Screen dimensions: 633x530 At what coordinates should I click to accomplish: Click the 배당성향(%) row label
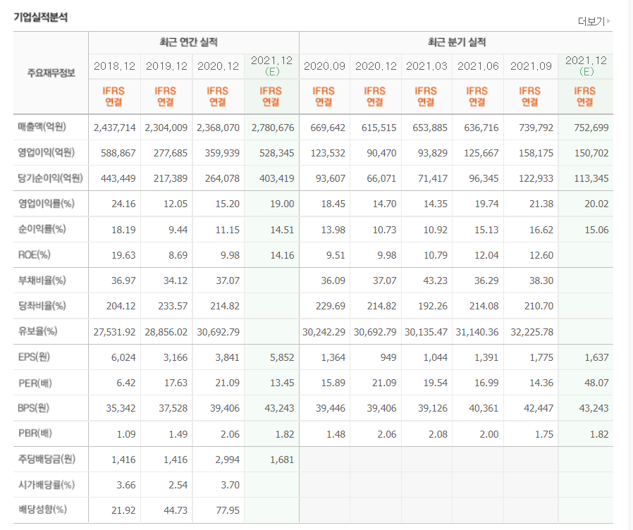click(x=42, y=510)
